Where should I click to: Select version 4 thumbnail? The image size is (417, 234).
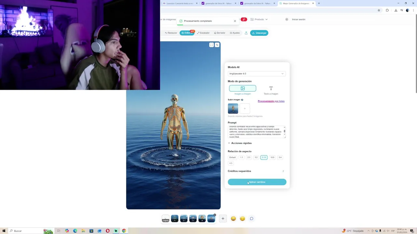pyautogui.click(x=202, y=218)
